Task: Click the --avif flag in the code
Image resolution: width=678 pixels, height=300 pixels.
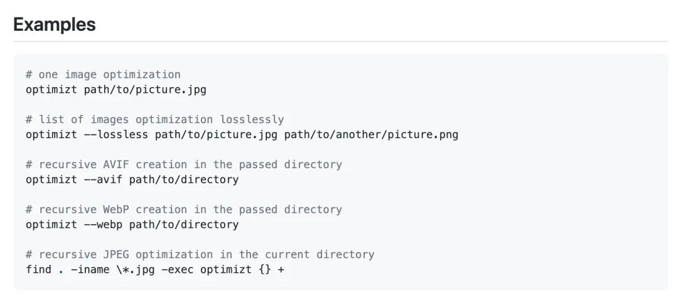Action: [103, 179]
